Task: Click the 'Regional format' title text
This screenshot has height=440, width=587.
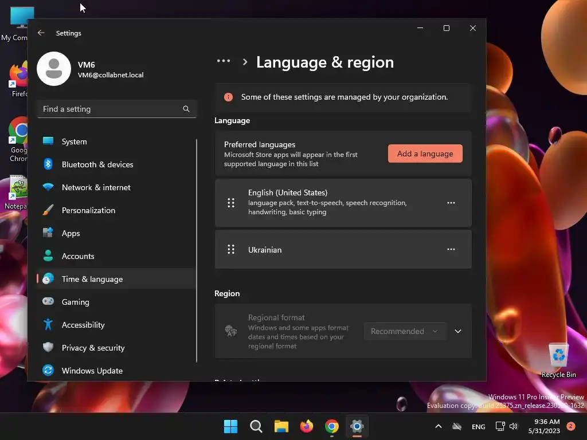Action: [276, 317]
